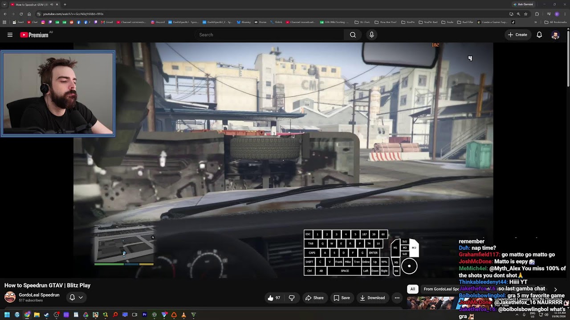Open the Bluesky bookmark
Viewport: 570px width, 320px height.
click(x=244, y=22)
